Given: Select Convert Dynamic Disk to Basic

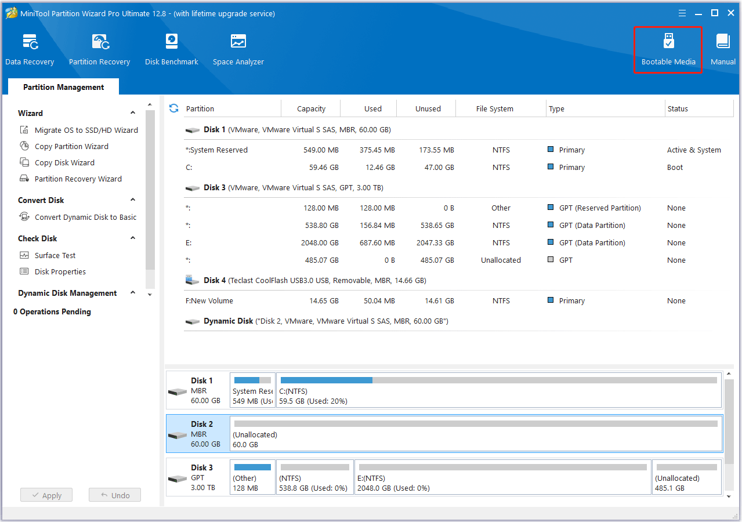Looking at the screenshot, I should [86, 217].
